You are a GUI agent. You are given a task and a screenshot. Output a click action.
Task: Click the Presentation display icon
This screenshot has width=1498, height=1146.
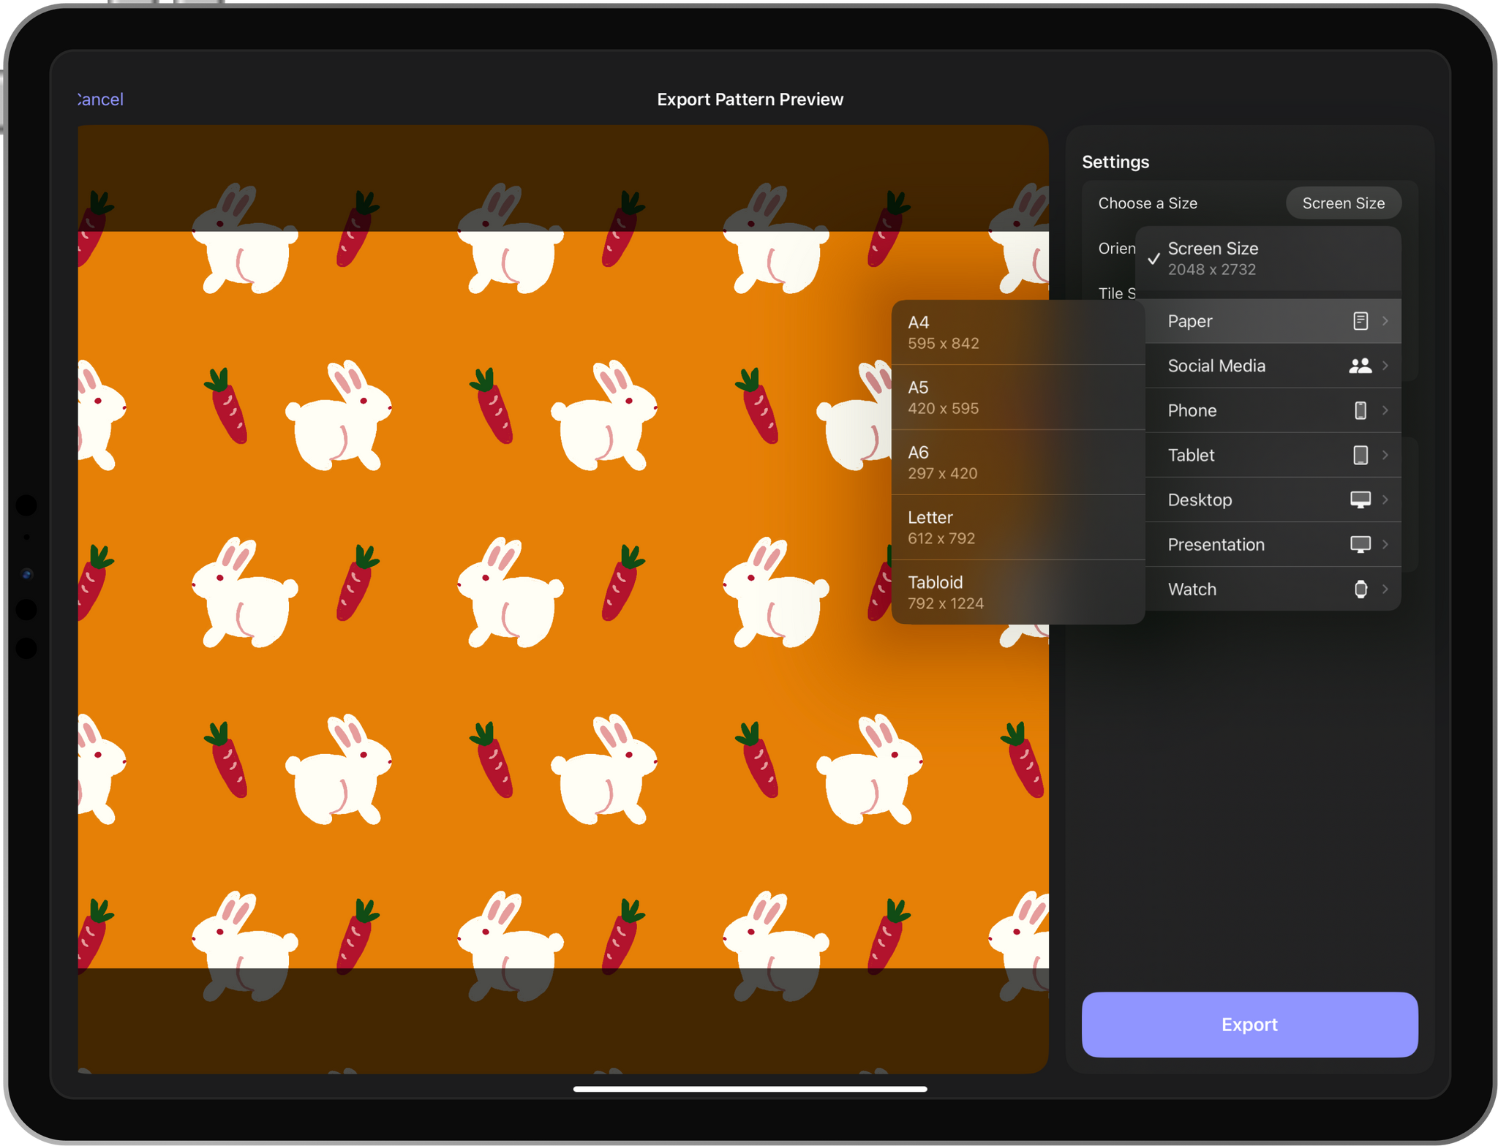pyautogui.click(x=1360, y=544)
